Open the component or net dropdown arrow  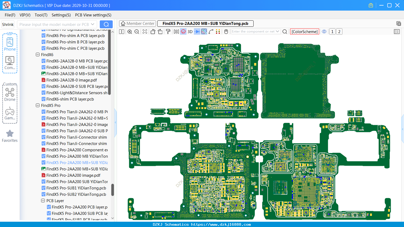coord(277,31)
